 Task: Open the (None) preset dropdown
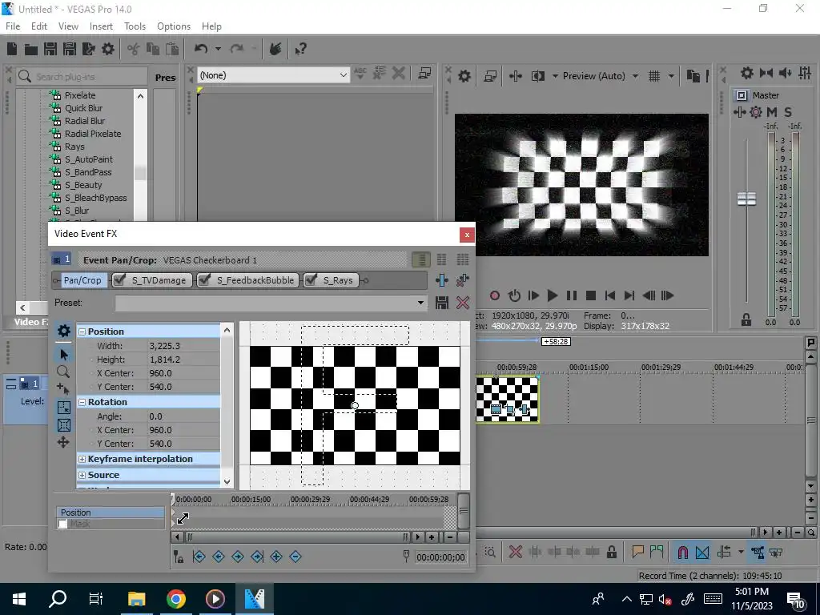click(x=343, y=75)
